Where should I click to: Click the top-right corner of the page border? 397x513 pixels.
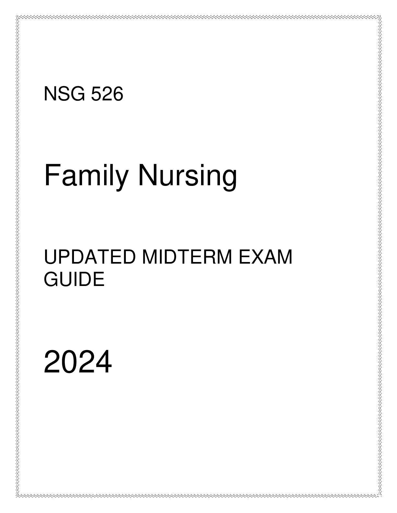[380, 16]
